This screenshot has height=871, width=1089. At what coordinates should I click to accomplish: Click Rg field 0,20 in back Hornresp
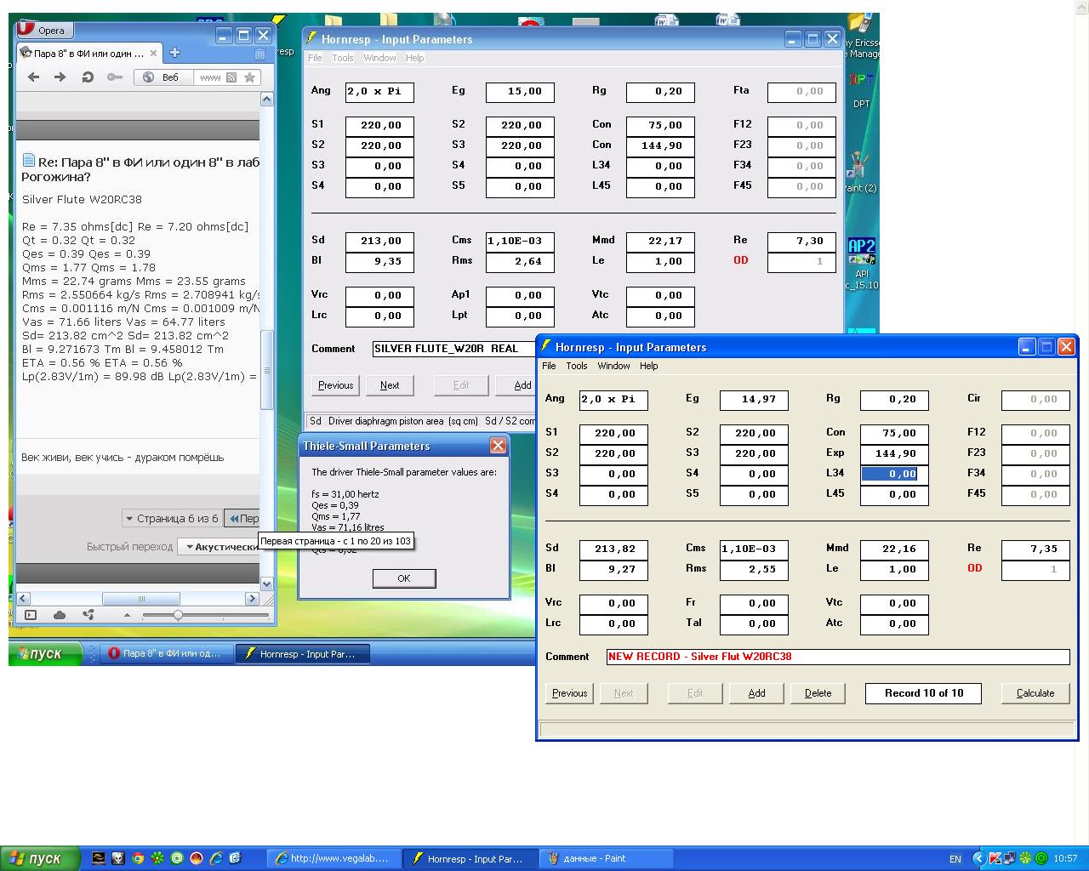click(x=660, y=92)
